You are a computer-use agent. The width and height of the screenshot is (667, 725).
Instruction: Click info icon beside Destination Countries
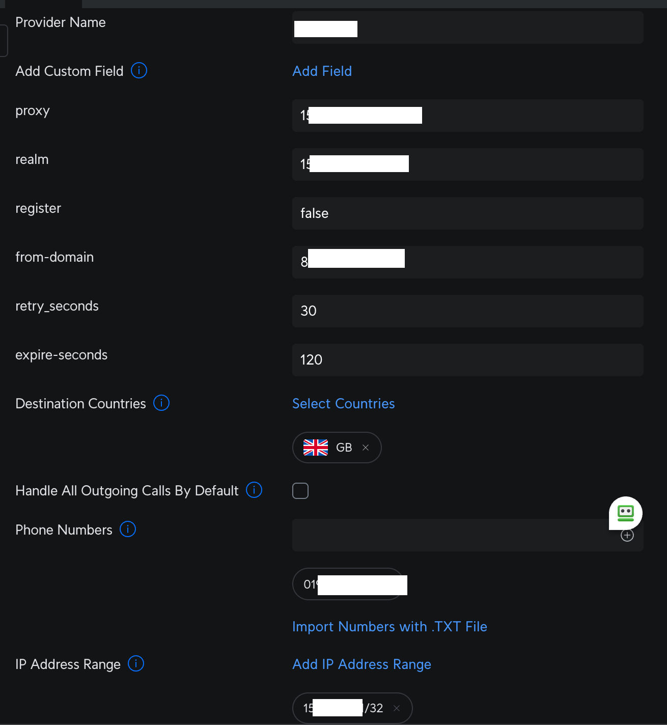tap(161, 403)
